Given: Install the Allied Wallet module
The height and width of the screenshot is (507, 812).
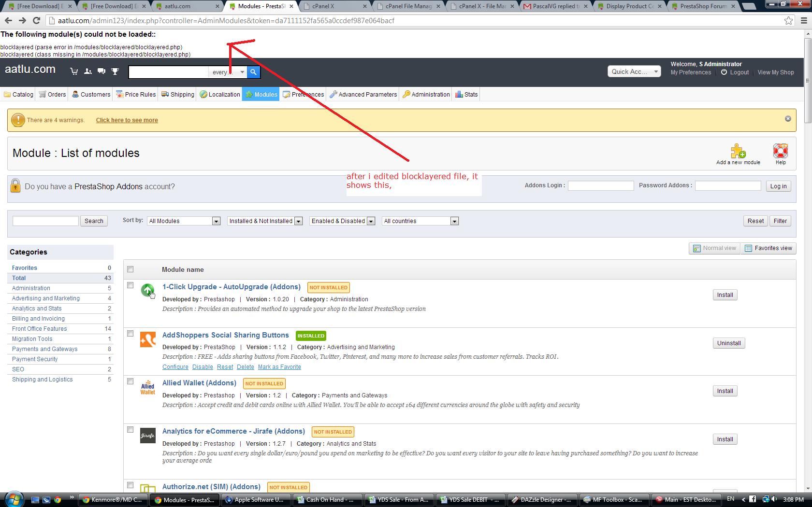Looking at the screenshot, I should [x=725, y=391].
